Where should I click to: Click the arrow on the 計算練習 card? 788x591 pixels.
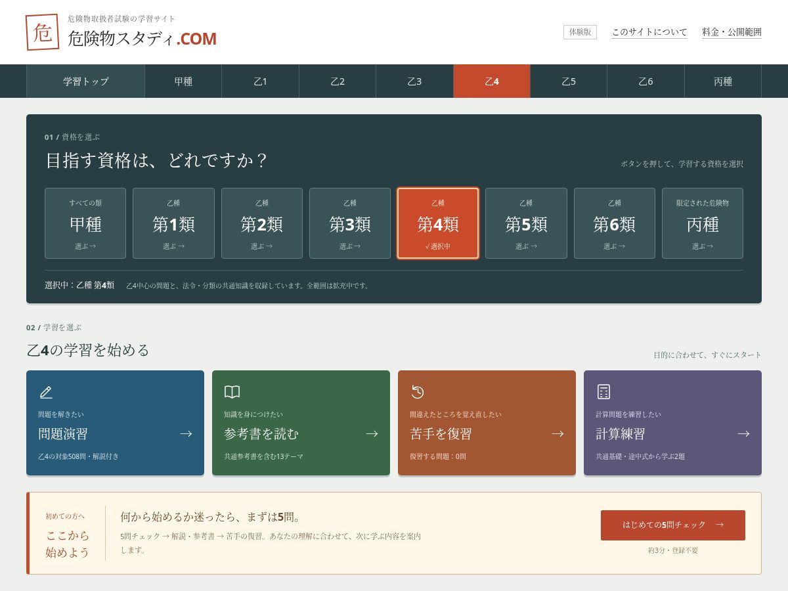743,433
